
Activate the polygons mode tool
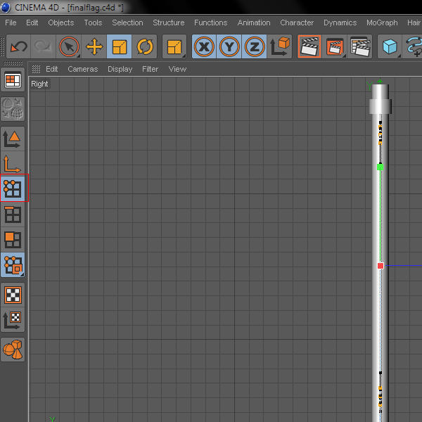tap(13, 239)
